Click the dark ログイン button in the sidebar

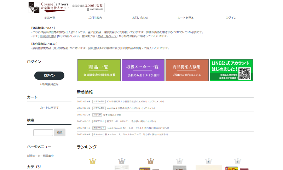click(x=49, y=75)
